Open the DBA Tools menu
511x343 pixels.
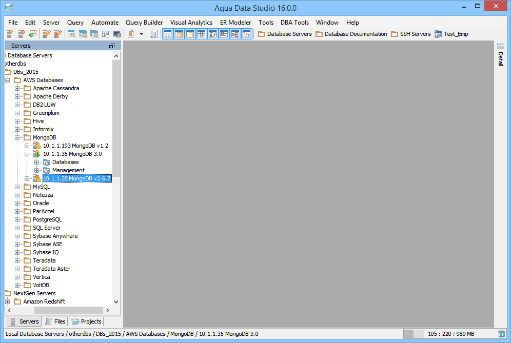click(294, 23)
